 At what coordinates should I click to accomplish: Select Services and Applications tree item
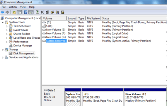(24, 57)
